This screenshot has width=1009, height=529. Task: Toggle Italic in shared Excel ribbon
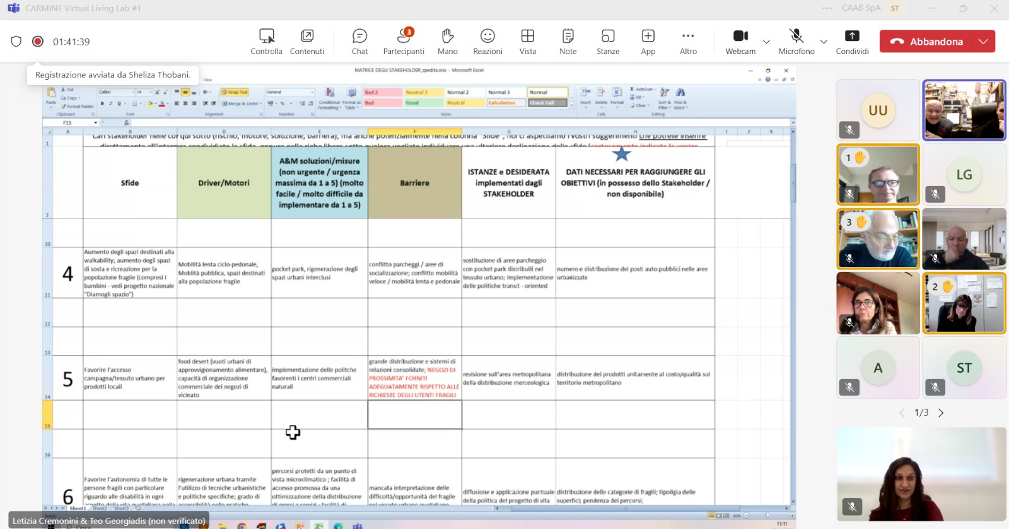click(110, 103)
